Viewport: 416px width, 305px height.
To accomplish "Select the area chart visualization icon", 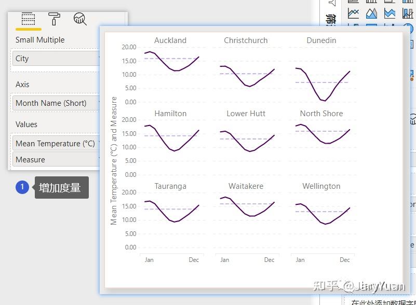I will [x=371, y=13].
